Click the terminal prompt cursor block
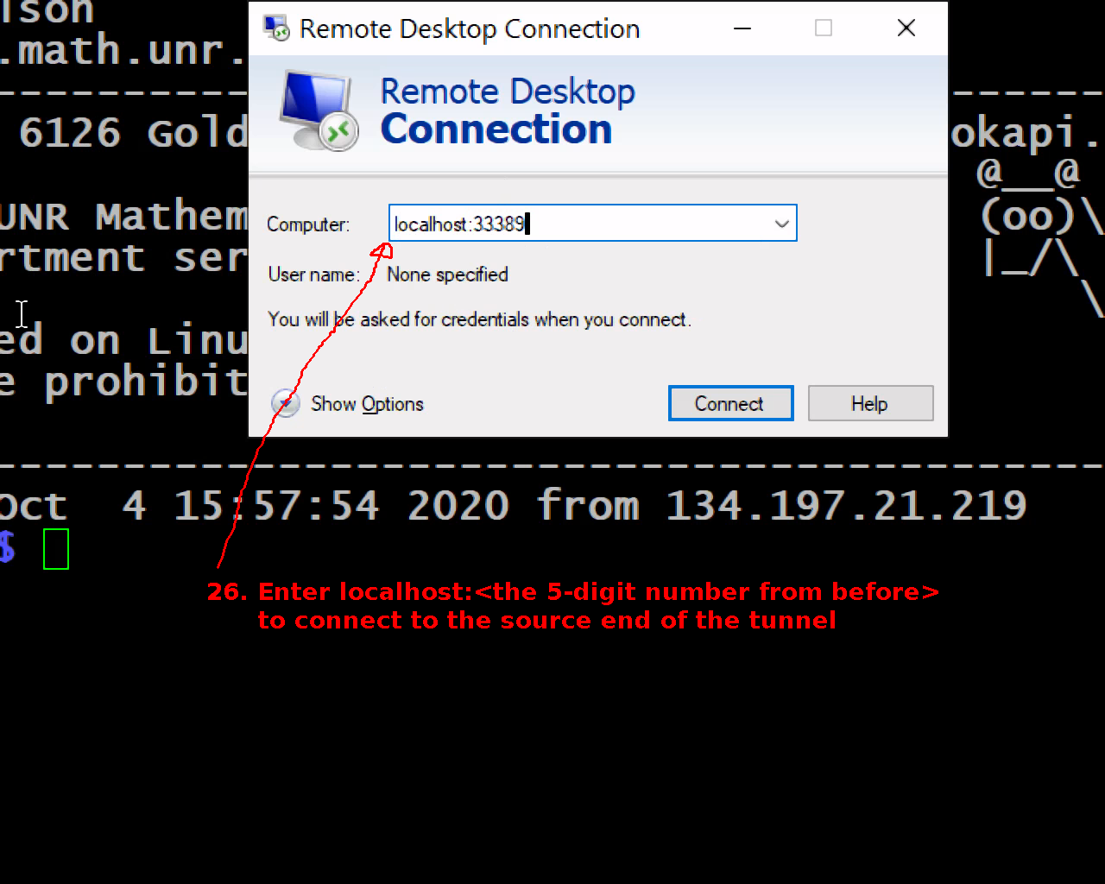1105x884 pixels. coord(56,548)
